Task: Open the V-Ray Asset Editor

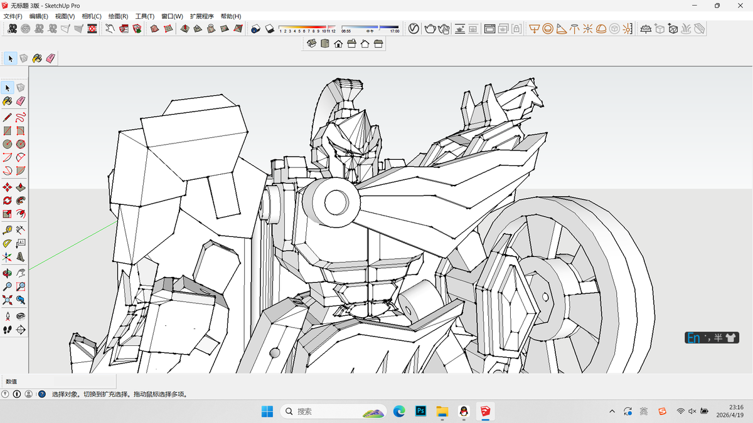Action: [414, 28]
